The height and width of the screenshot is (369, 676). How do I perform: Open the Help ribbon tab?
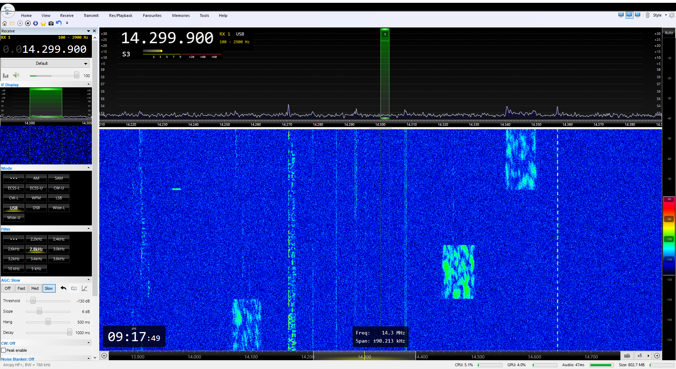(223, 15)
